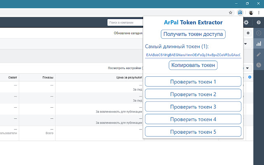
Task: Close the browser window
Action: (x=258, y=4)
